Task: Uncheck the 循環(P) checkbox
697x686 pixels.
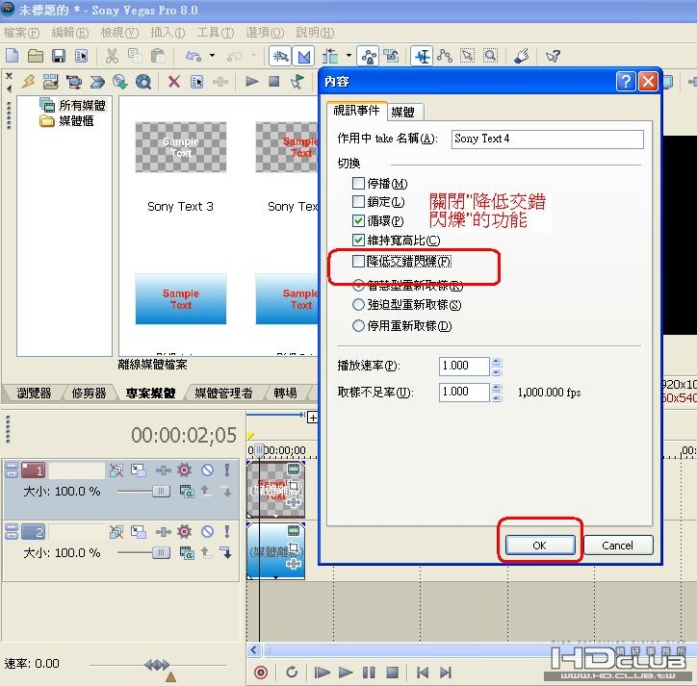Action: click(358, 221)
